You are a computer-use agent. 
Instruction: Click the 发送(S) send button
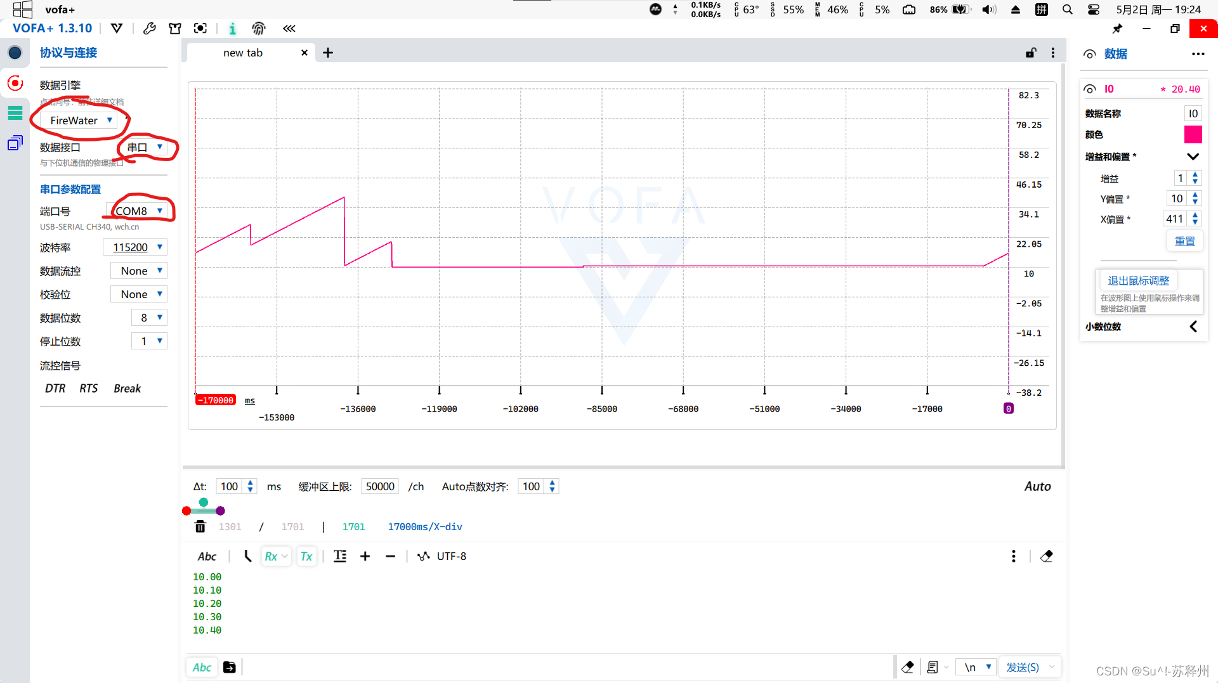click(x=1023, y=667)
